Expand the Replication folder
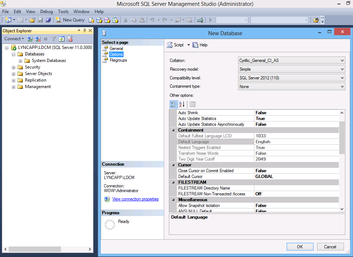353x257 pixels. (13, 80)
